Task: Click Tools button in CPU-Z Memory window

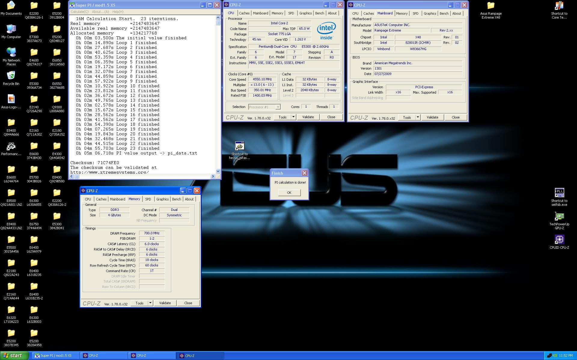Action: [139, 303]
